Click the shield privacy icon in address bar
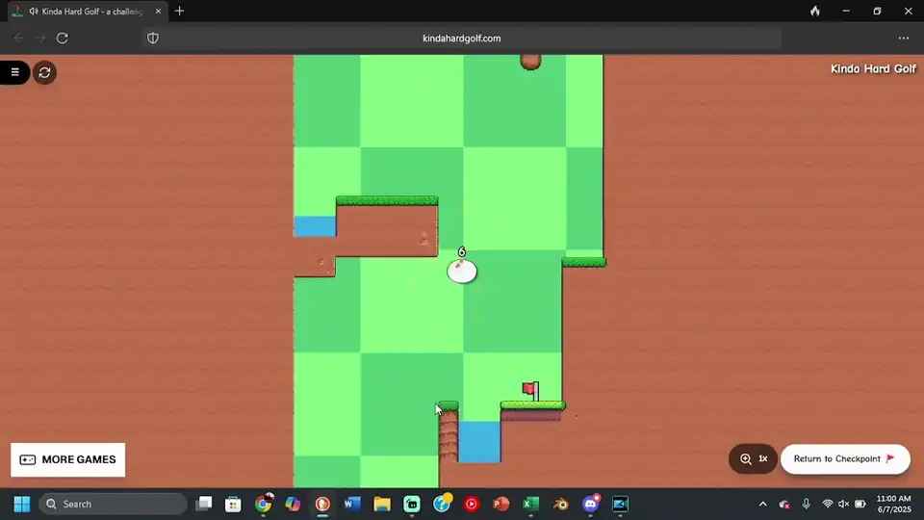Viewport: 924px width, 520px height. 152,39
